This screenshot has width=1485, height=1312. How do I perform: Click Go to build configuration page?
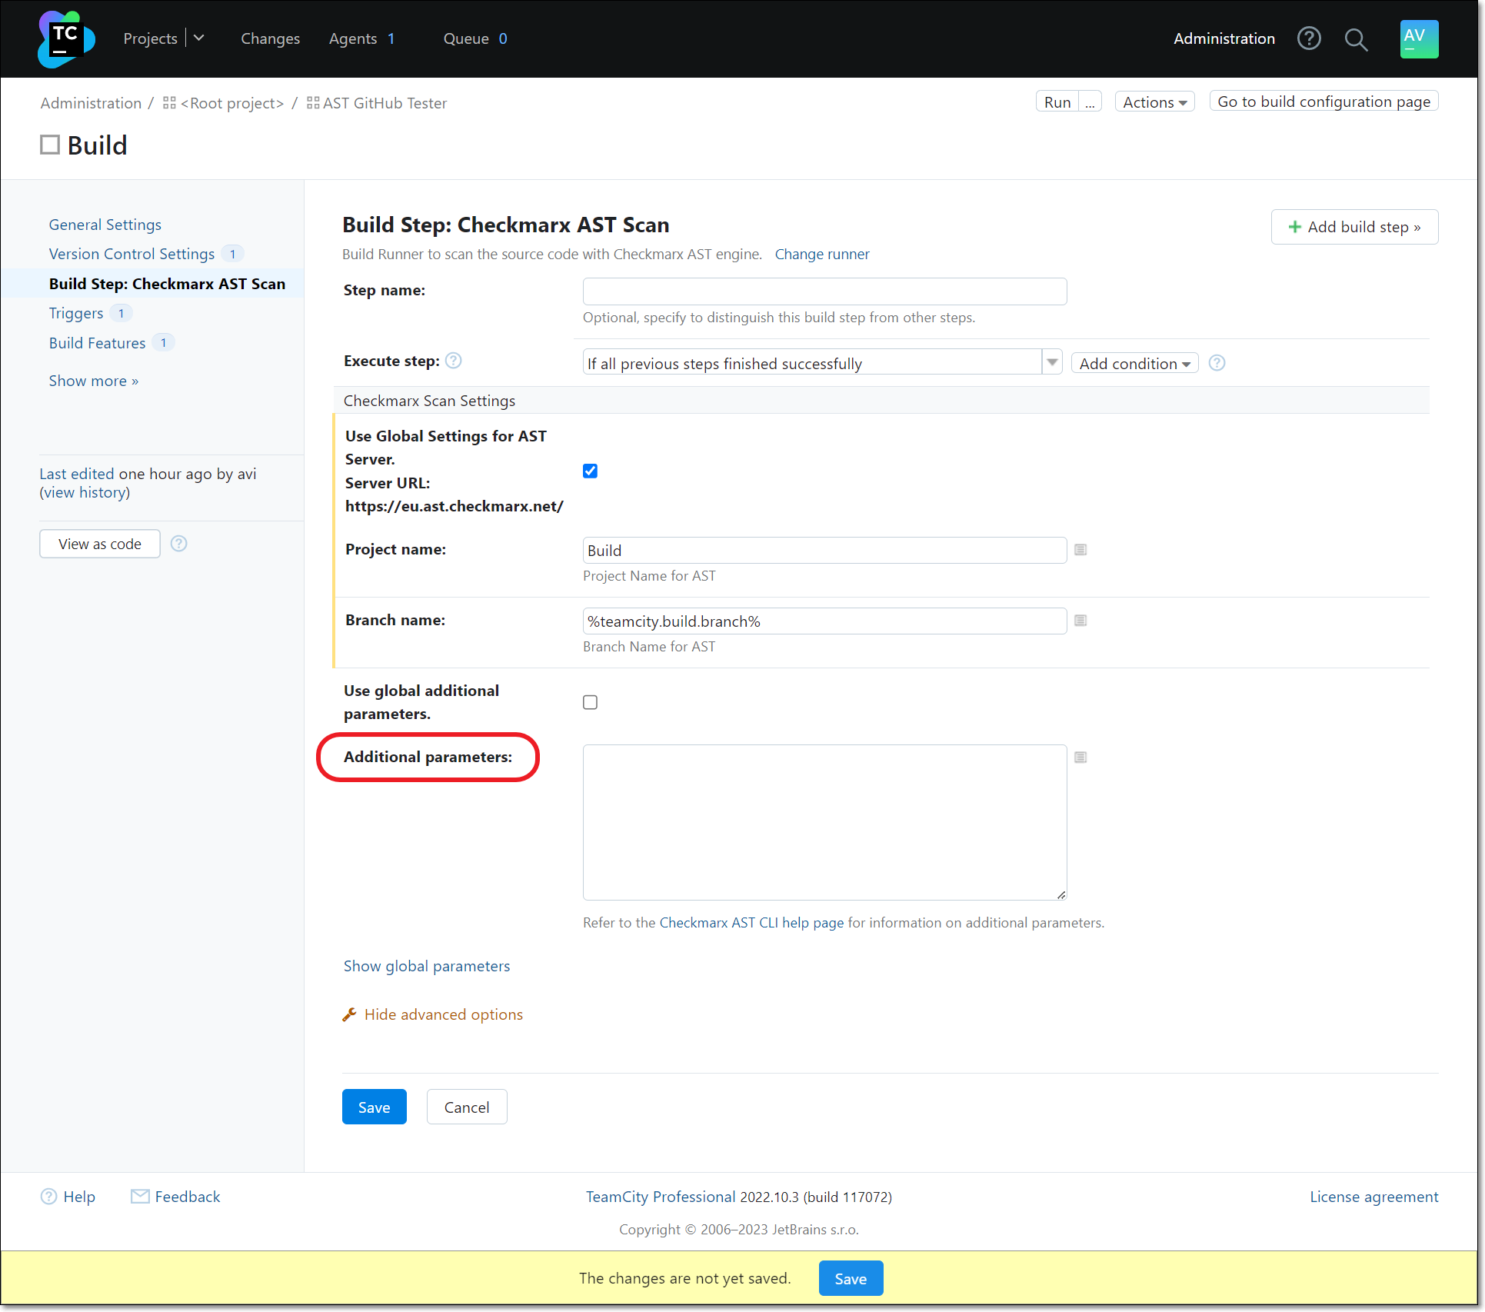pyautogui.click(x=1324, y=102)
